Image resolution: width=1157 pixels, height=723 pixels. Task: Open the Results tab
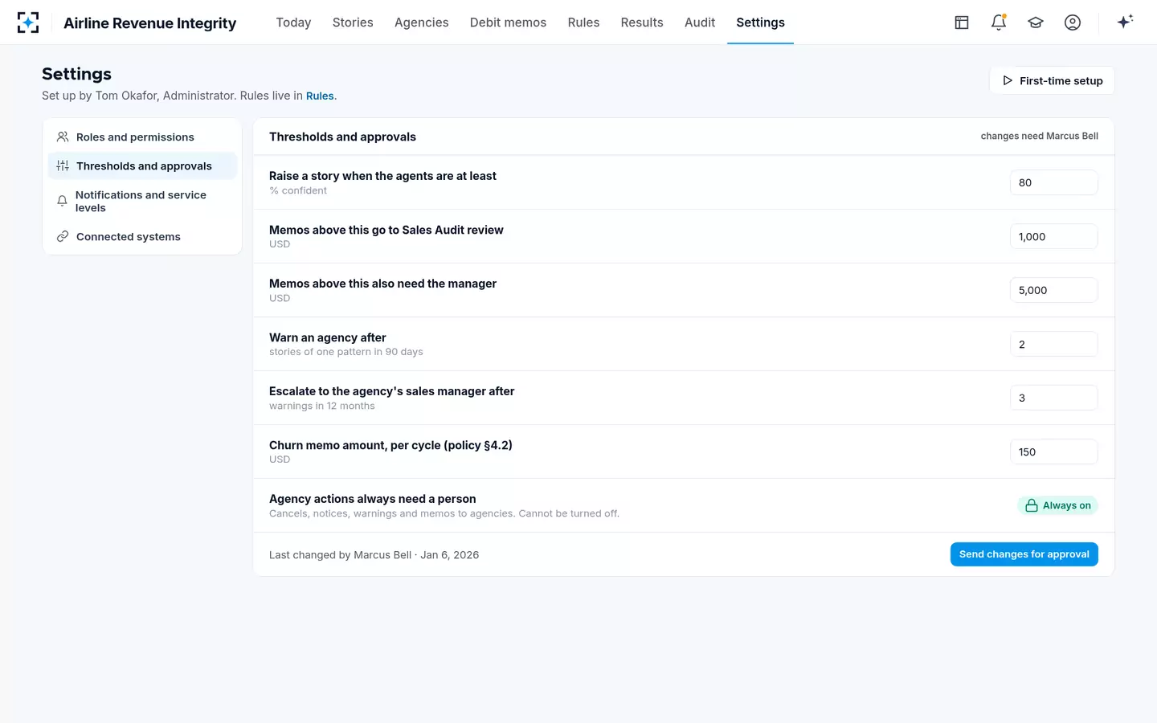(x=642, y=22)
